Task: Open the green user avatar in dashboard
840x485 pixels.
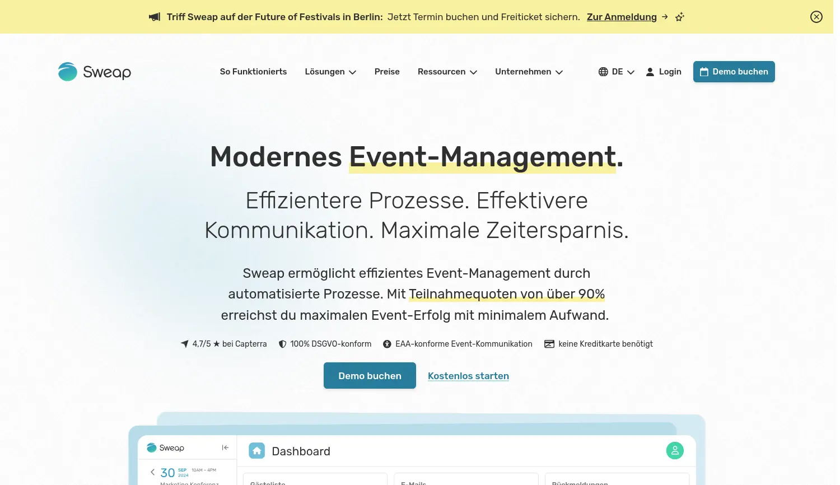Action: click(675, 451)
